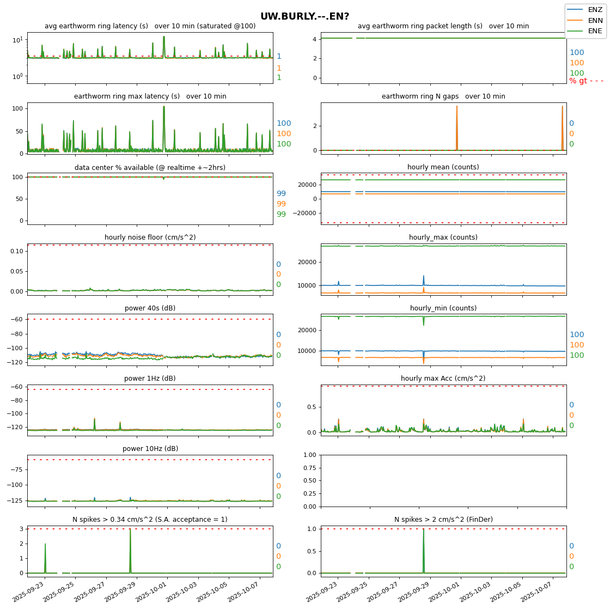The height and width of the screenshot is (610, 610).
Task: Click blue 99 value beside data center plot
Action: click(x=281, y=193)
